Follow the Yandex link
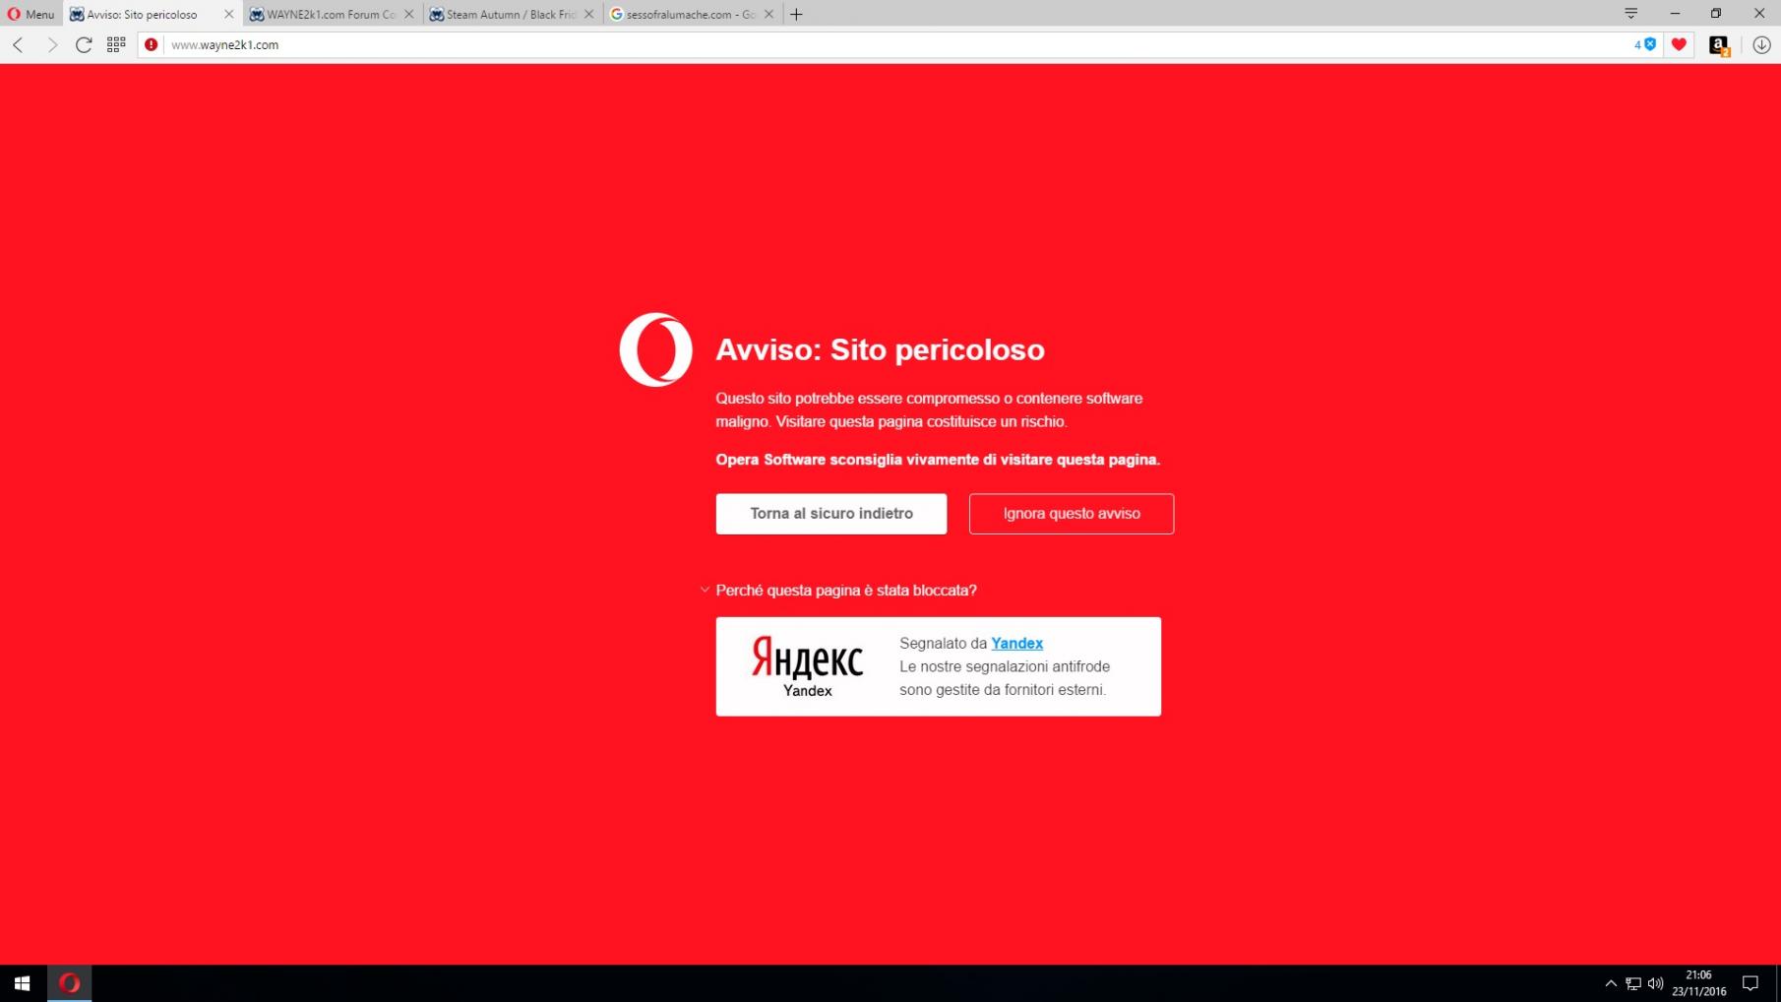 (x=1016, y=644)
